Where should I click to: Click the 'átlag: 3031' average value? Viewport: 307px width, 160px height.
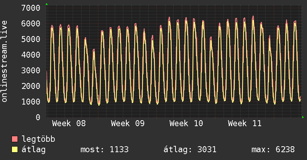click(190, 150)
